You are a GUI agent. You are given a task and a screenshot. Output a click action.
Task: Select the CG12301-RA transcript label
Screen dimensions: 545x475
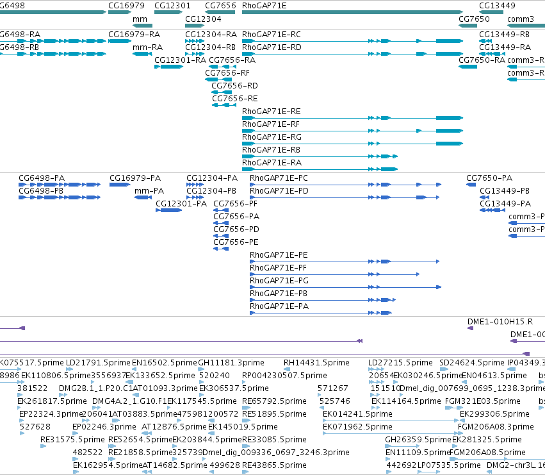point(181,60)
